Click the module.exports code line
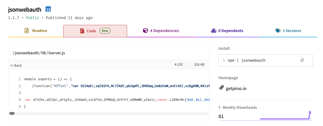 [48, 79]
